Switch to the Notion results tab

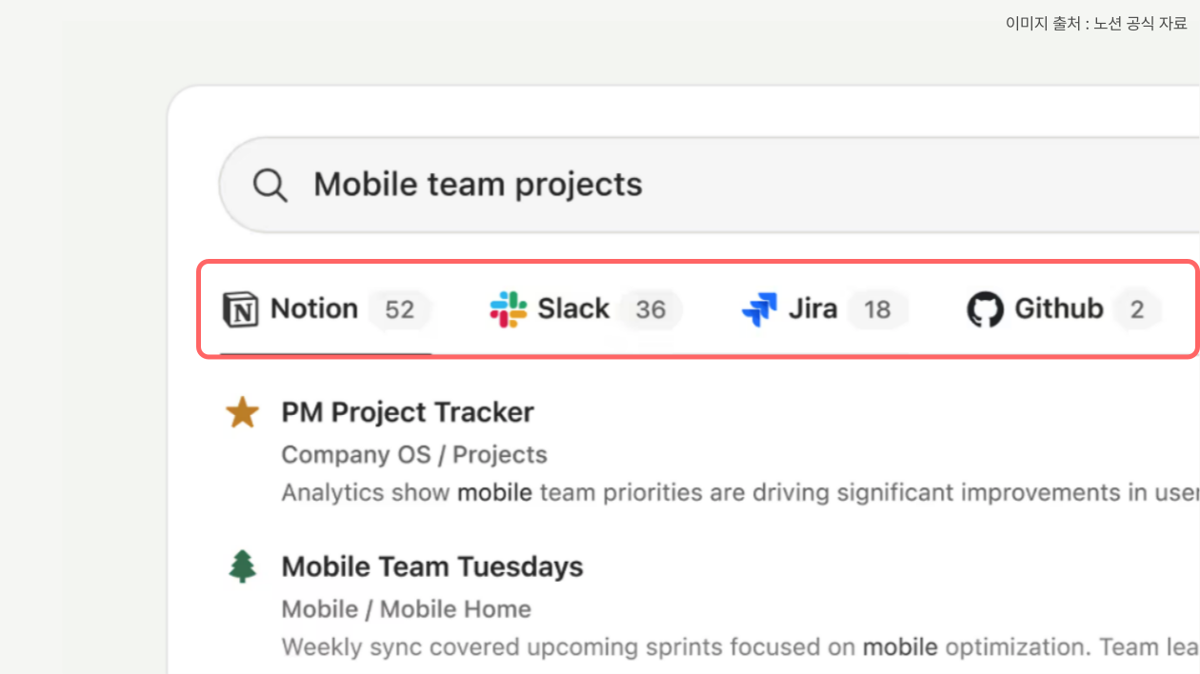click(x=327, y=309)
